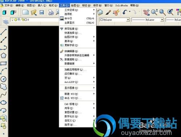Open the 修改 menu

pos(97,5)
